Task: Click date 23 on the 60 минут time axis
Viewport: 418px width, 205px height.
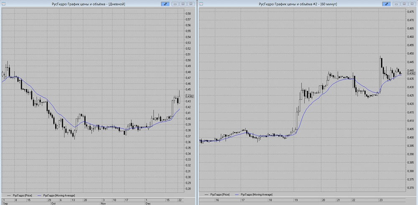Action: click(x=381, y=200)
